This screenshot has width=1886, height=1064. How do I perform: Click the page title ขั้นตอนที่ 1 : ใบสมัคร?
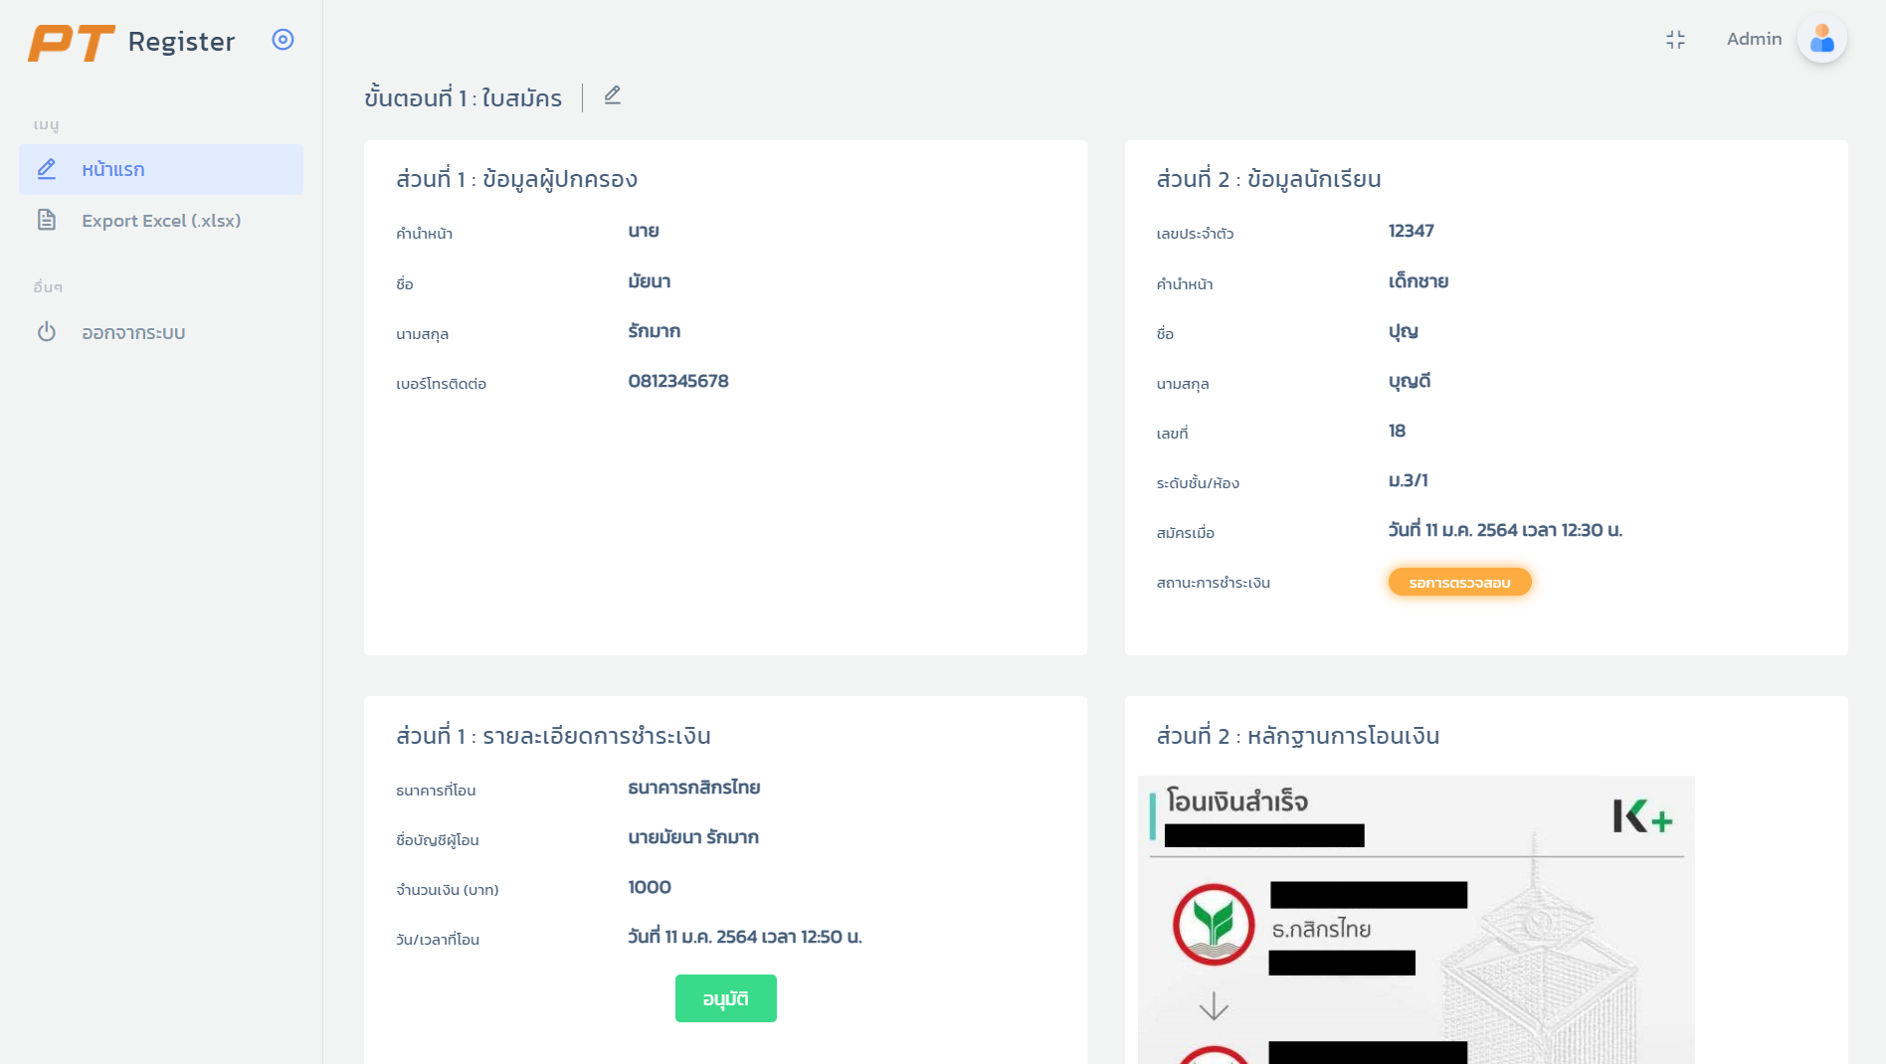point(464,98)
